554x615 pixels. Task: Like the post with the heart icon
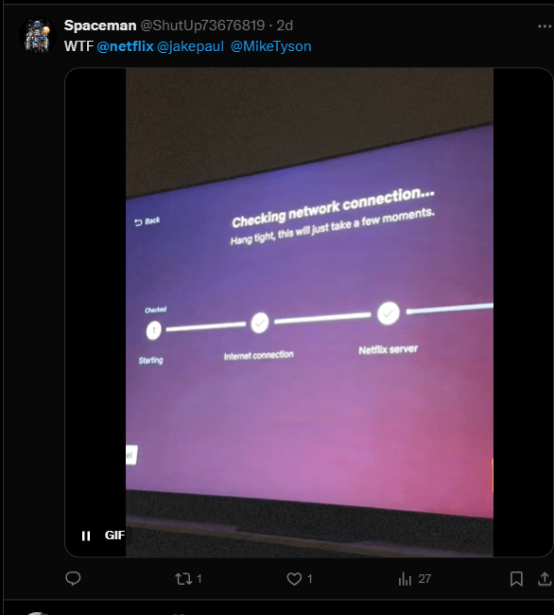(294, 579)
